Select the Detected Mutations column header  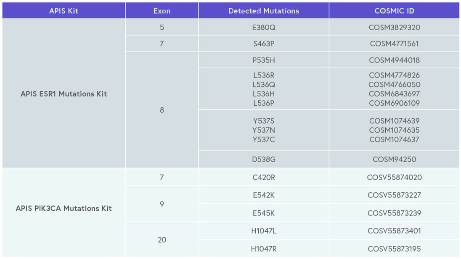[264, 11]
